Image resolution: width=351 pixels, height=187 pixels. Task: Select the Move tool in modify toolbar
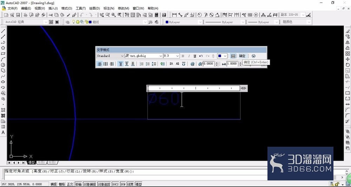point(347,59)
